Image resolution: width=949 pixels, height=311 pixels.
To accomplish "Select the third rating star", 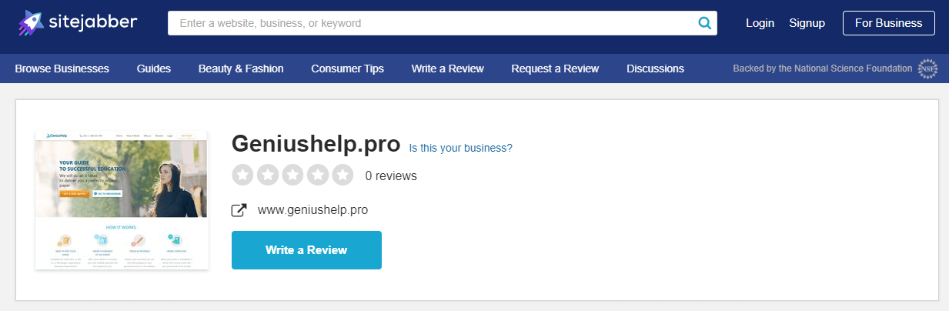I will tap(292, 175).
